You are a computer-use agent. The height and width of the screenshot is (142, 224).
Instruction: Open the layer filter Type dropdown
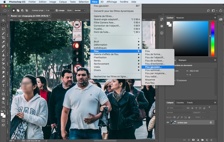174,108
